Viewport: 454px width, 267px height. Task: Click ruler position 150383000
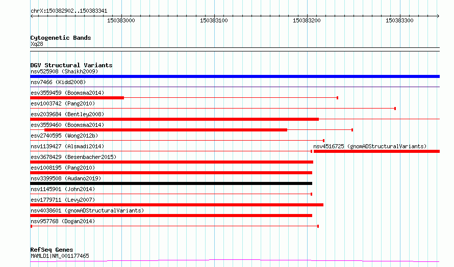pyautogui.click(x=121, y=20)
